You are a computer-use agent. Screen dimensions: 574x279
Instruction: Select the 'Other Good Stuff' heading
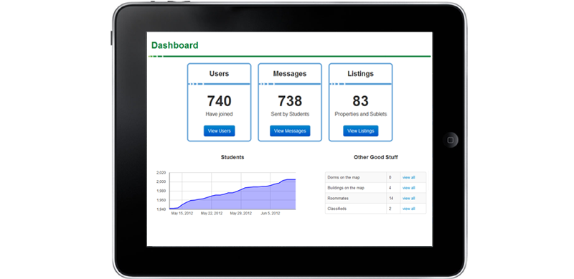pyautogui.click(x=375, y=157)
